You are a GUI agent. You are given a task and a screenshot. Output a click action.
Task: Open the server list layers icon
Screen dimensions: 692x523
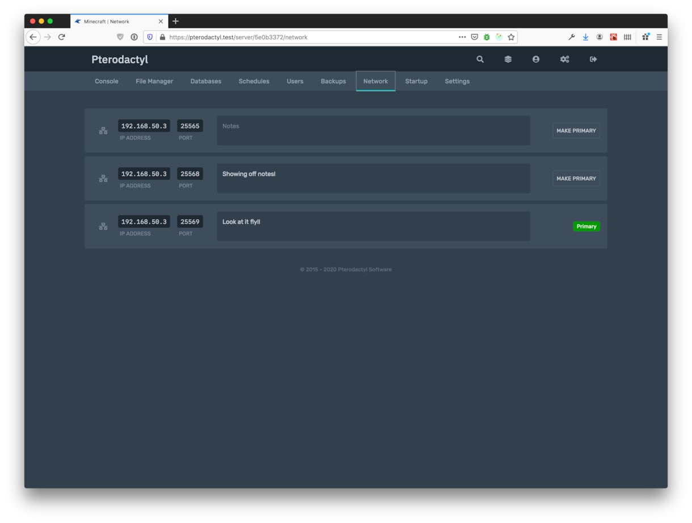[508, 59]
